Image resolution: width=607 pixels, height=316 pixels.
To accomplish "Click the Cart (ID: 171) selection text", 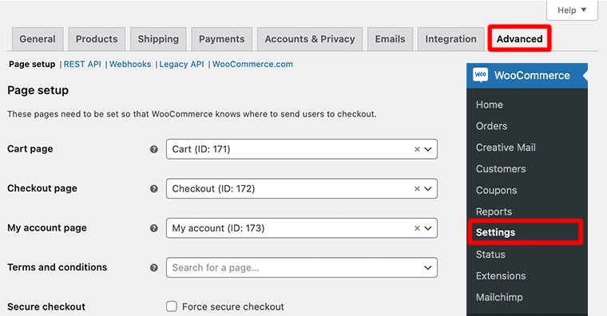I will [x=201, y=149].
